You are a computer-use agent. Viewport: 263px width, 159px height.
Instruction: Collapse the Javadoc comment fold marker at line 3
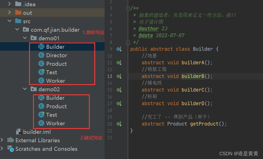click(x=128, y=9)
